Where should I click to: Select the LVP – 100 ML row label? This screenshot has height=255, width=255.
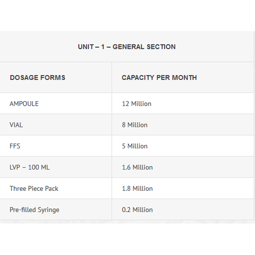pyautogui.click(x=30, y=167)
